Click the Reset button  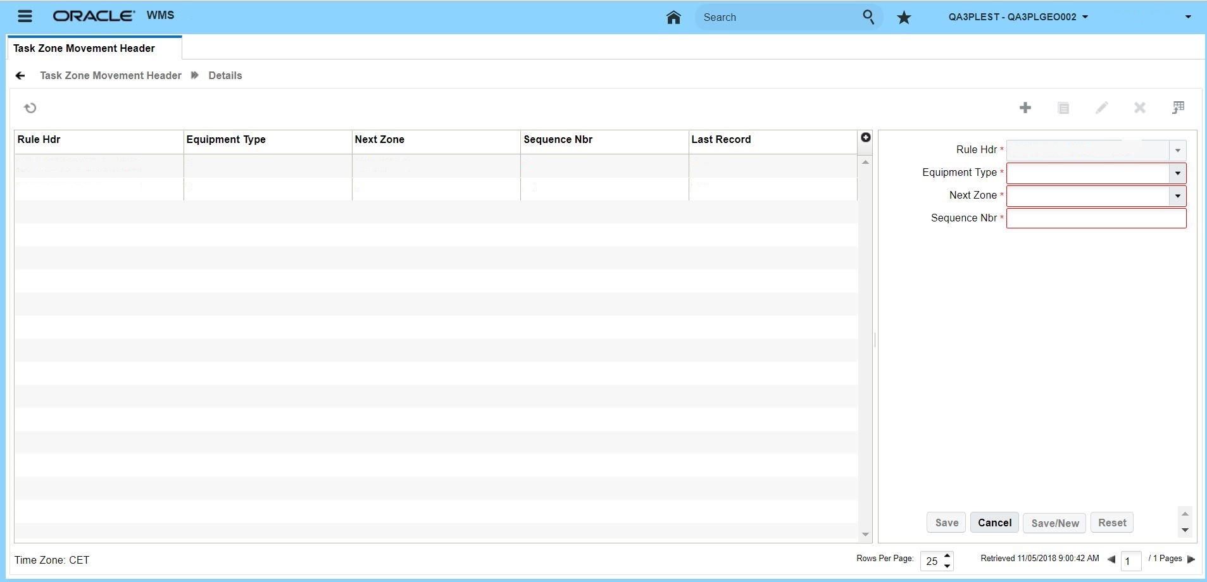pyautogui.click(x=1112, y=523)
